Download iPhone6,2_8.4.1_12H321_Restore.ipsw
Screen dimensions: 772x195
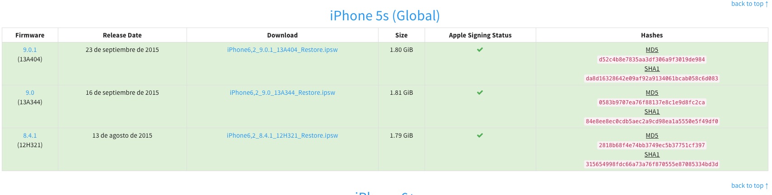(x=282, y=135)
